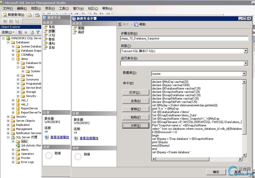Click the demo database cylinder icon
Image resolution: width=255 pixels, height=178 pixels.
(x=18, y=59)
